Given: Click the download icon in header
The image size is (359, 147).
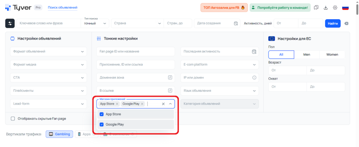Looking at the screenshot, I should click(326, 7).
